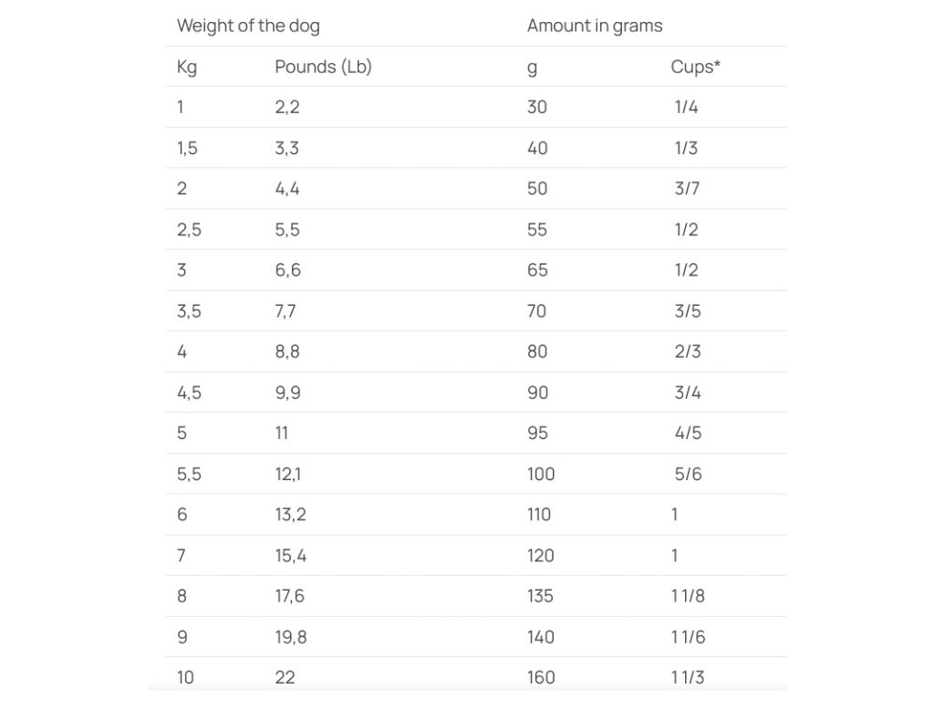The height and width of the screenshot is (701, 934).
Task: Click the 2/3 cups value
Action: coord(688,351)
